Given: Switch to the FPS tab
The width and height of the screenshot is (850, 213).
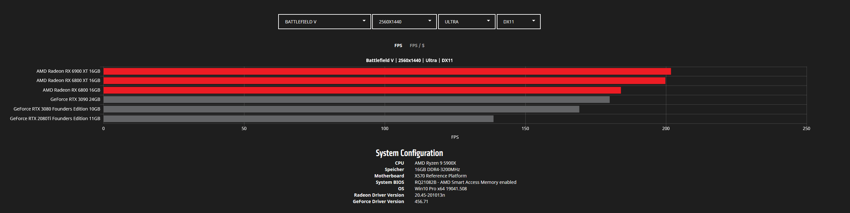Looking at the screenshot, I should pyautogui.click(x=398, y=45).
